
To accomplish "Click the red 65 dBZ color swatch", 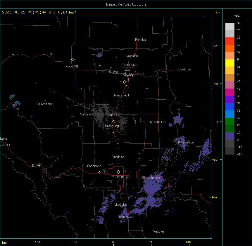I will coord(230,41).
